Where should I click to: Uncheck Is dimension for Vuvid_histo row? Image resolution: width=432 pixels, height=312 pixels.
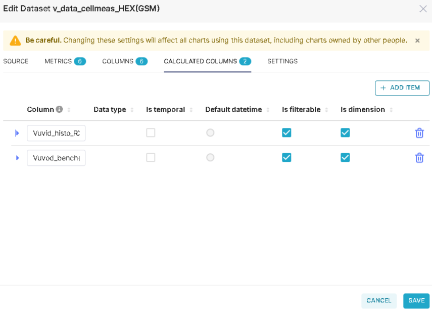coord(345,132)
